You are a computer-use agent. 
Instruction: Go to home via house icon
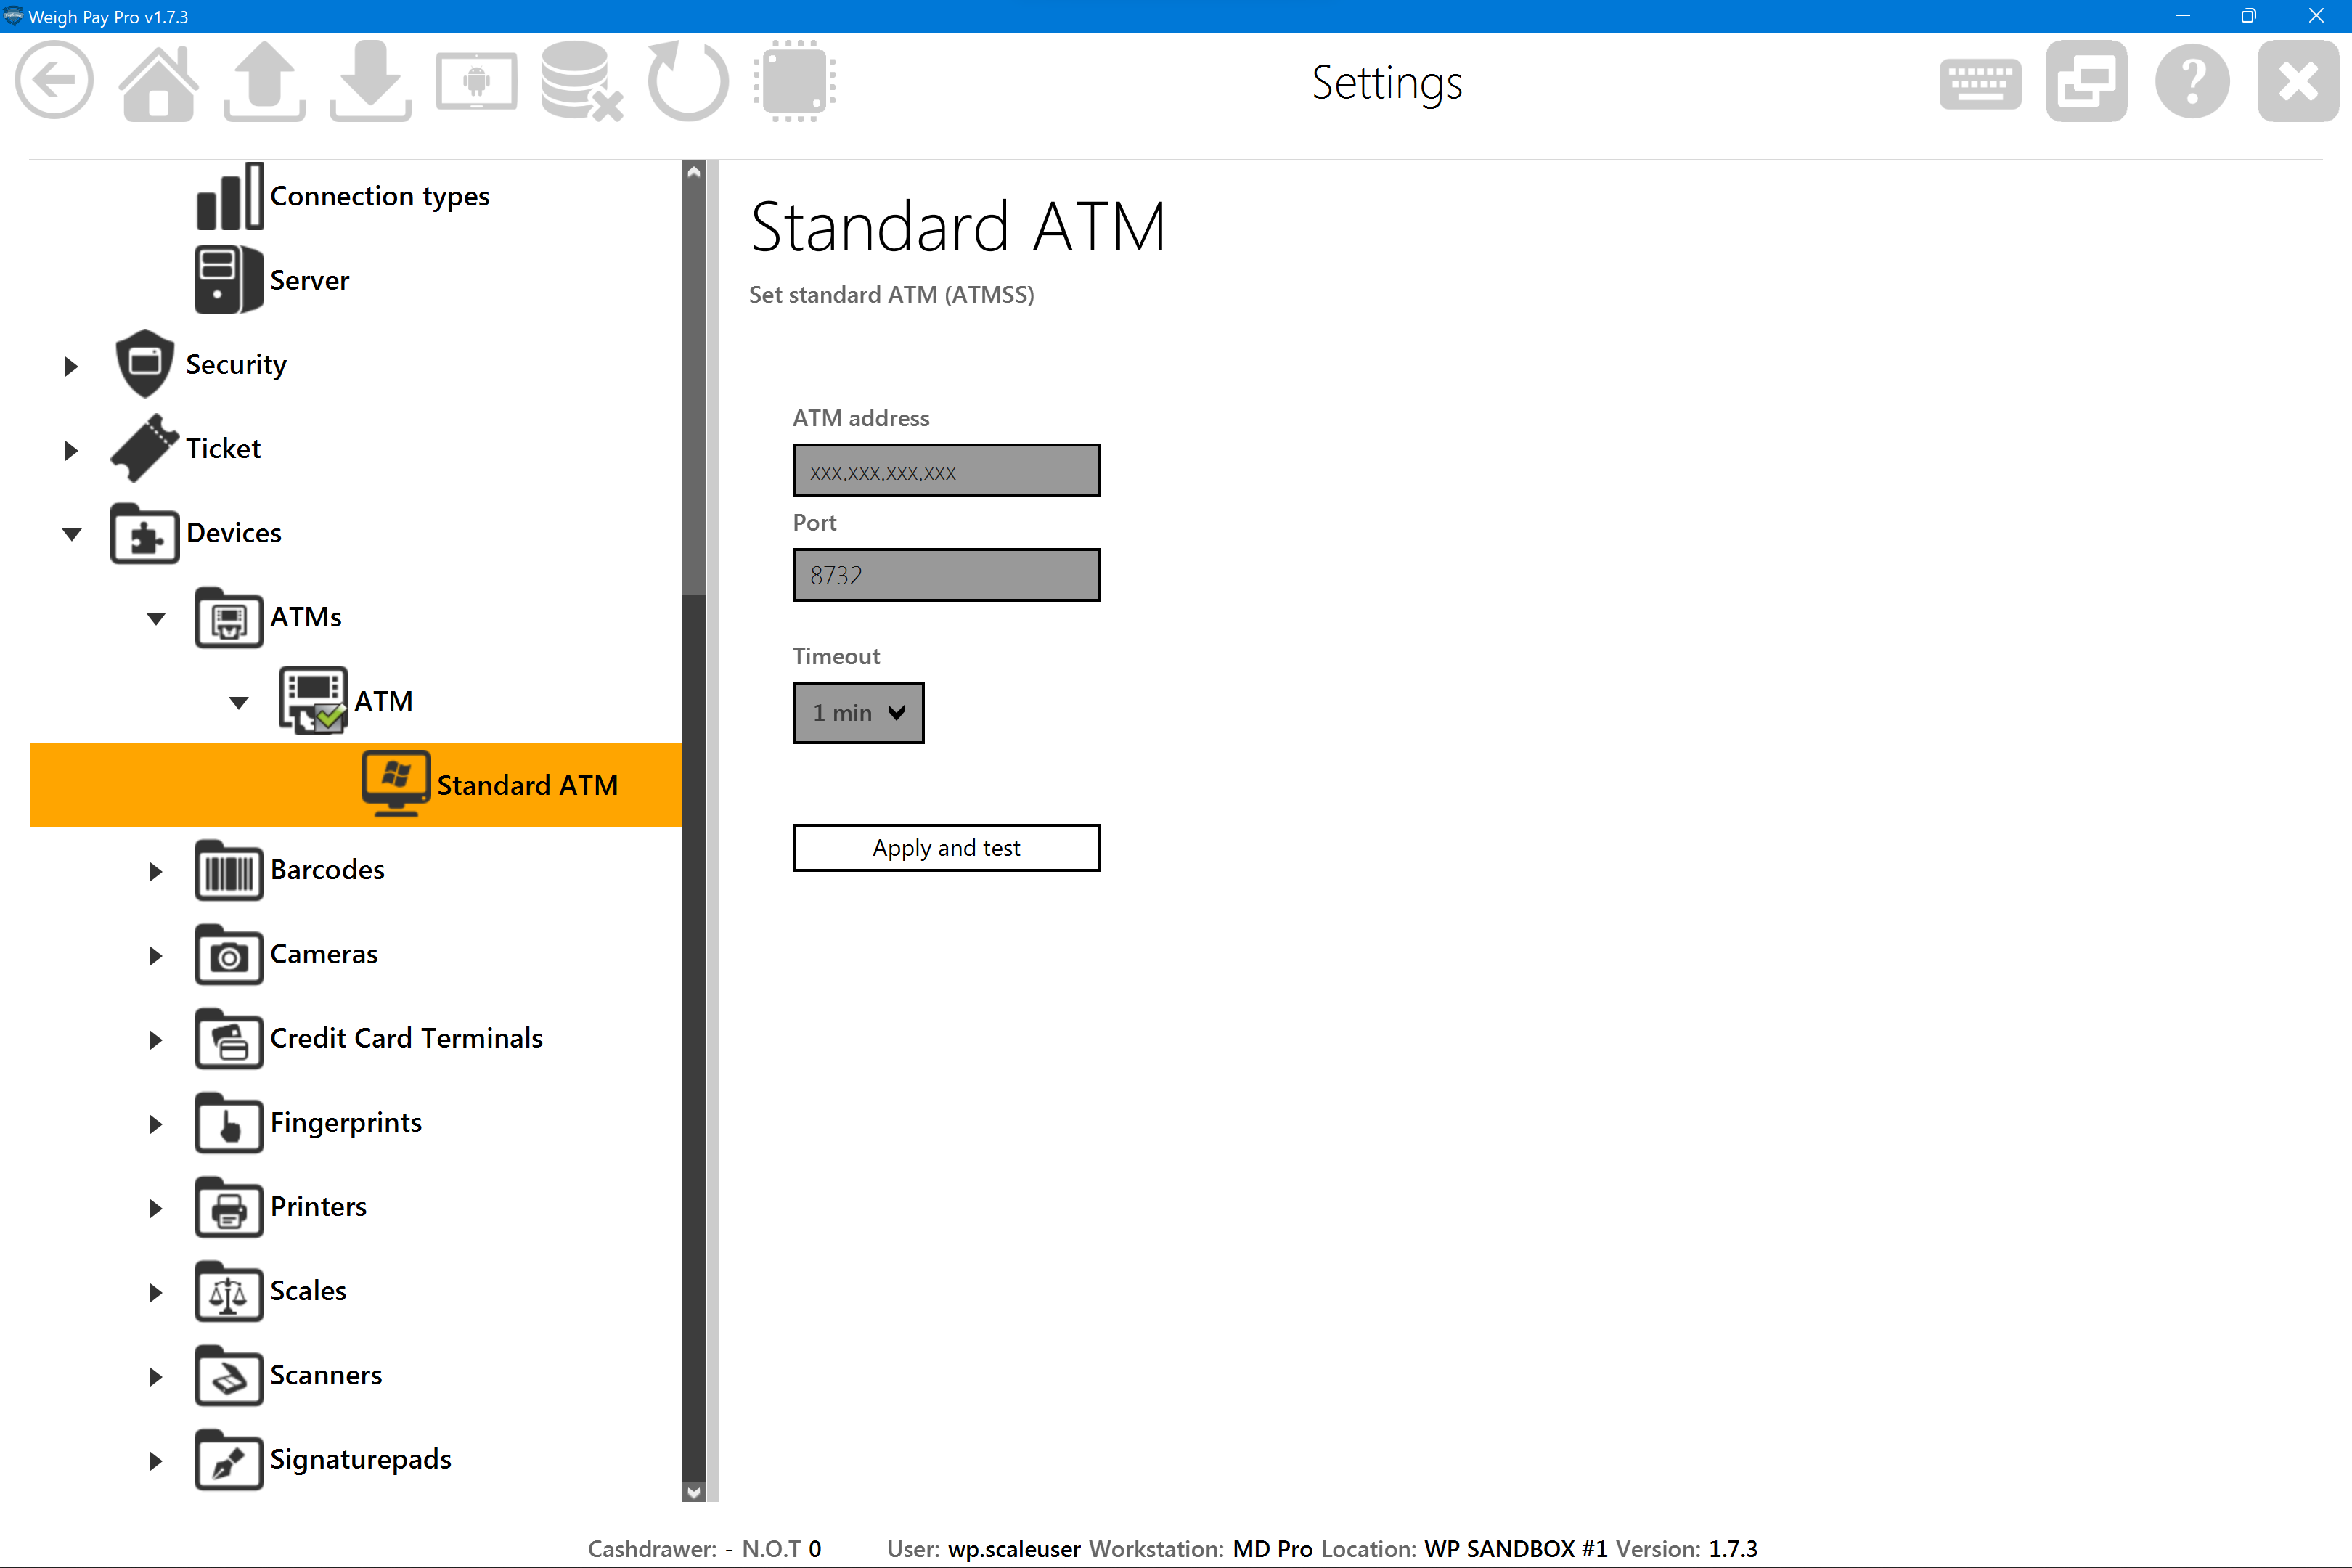(159, 81)
